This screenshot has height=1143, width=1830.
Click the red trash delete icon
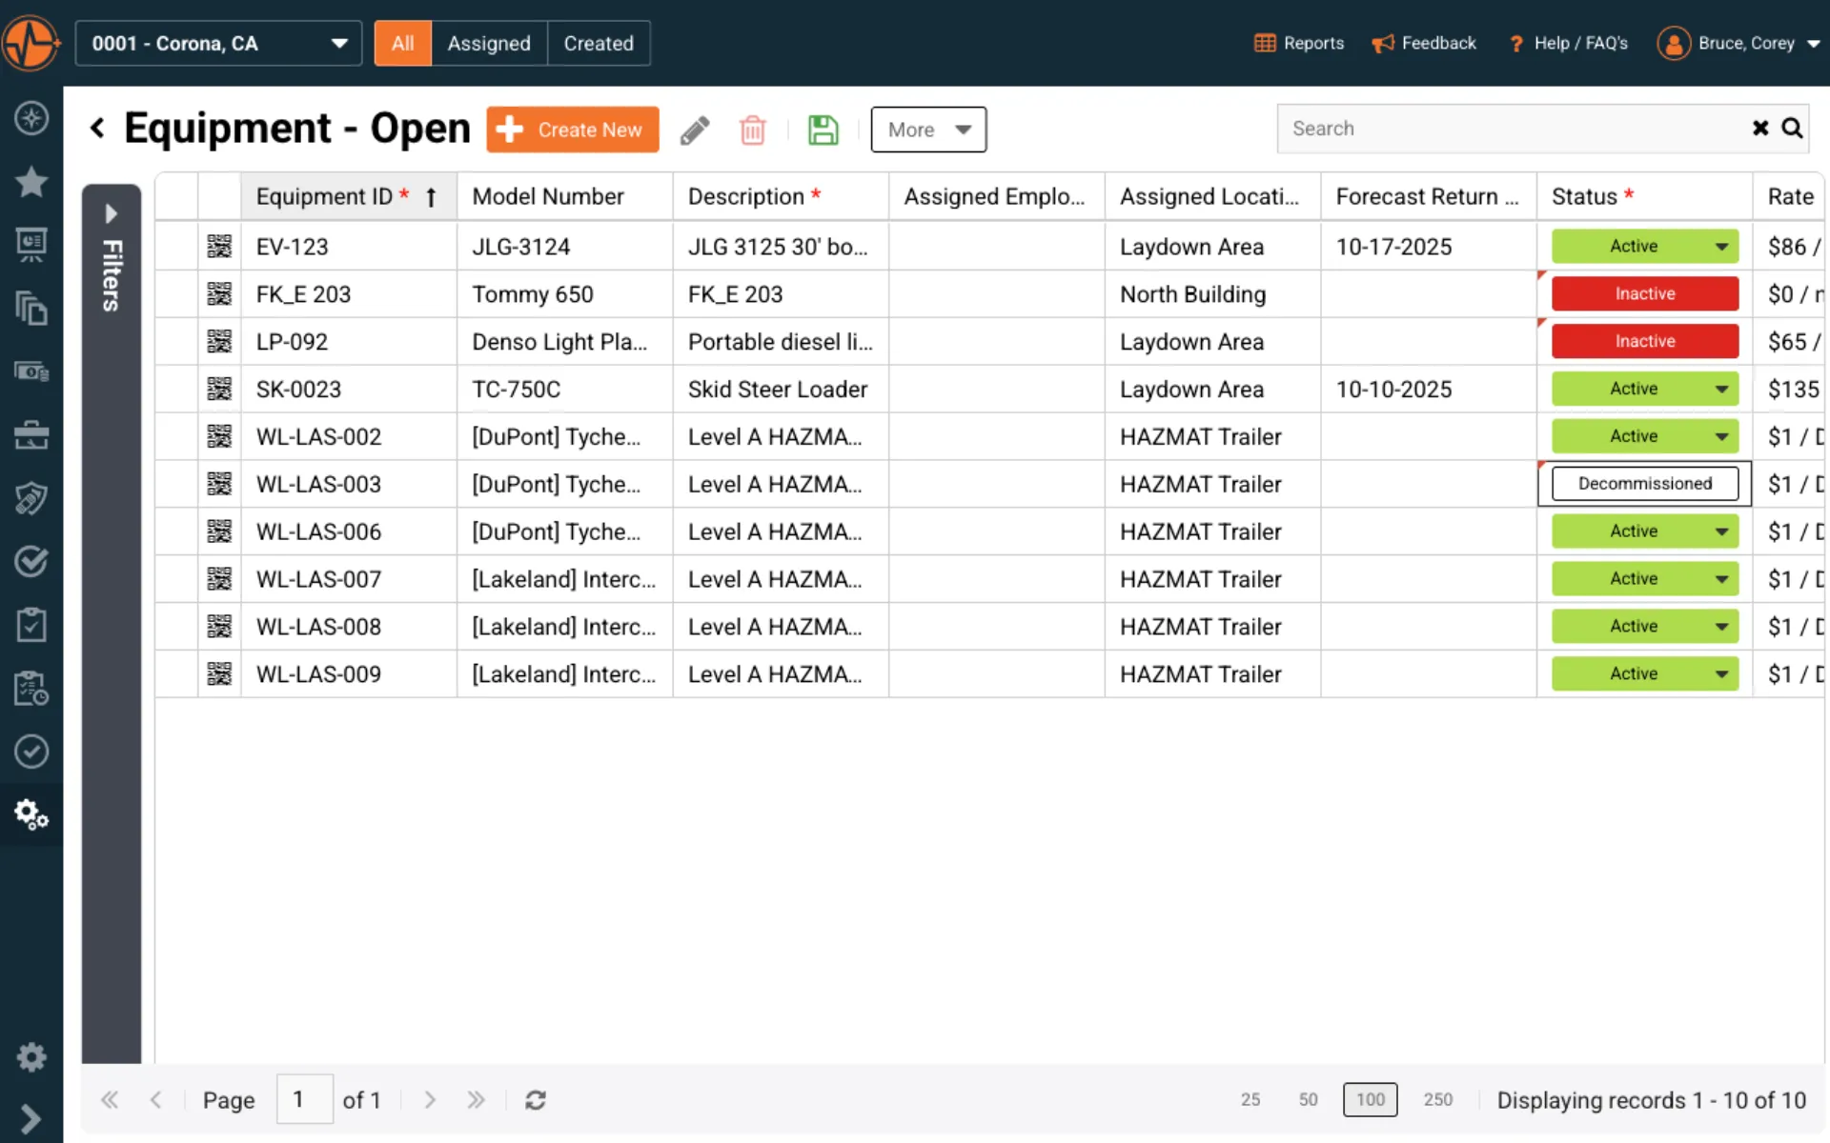click(x=753, y=130)
